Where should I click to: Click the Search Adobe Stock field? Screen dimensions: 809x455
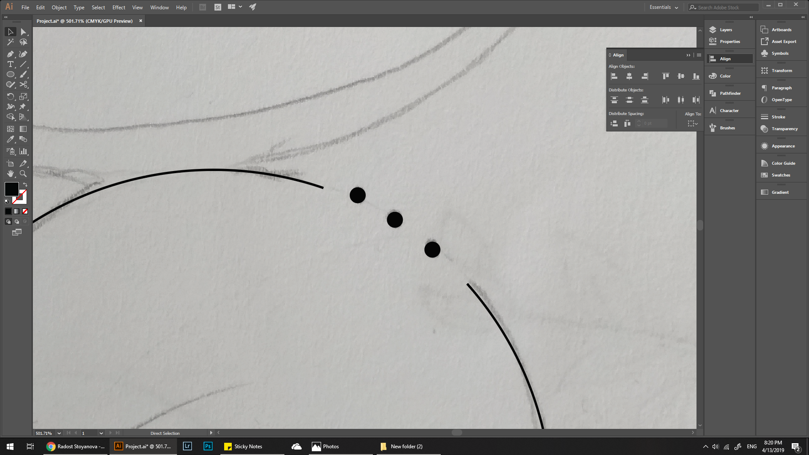coord(723,8)
